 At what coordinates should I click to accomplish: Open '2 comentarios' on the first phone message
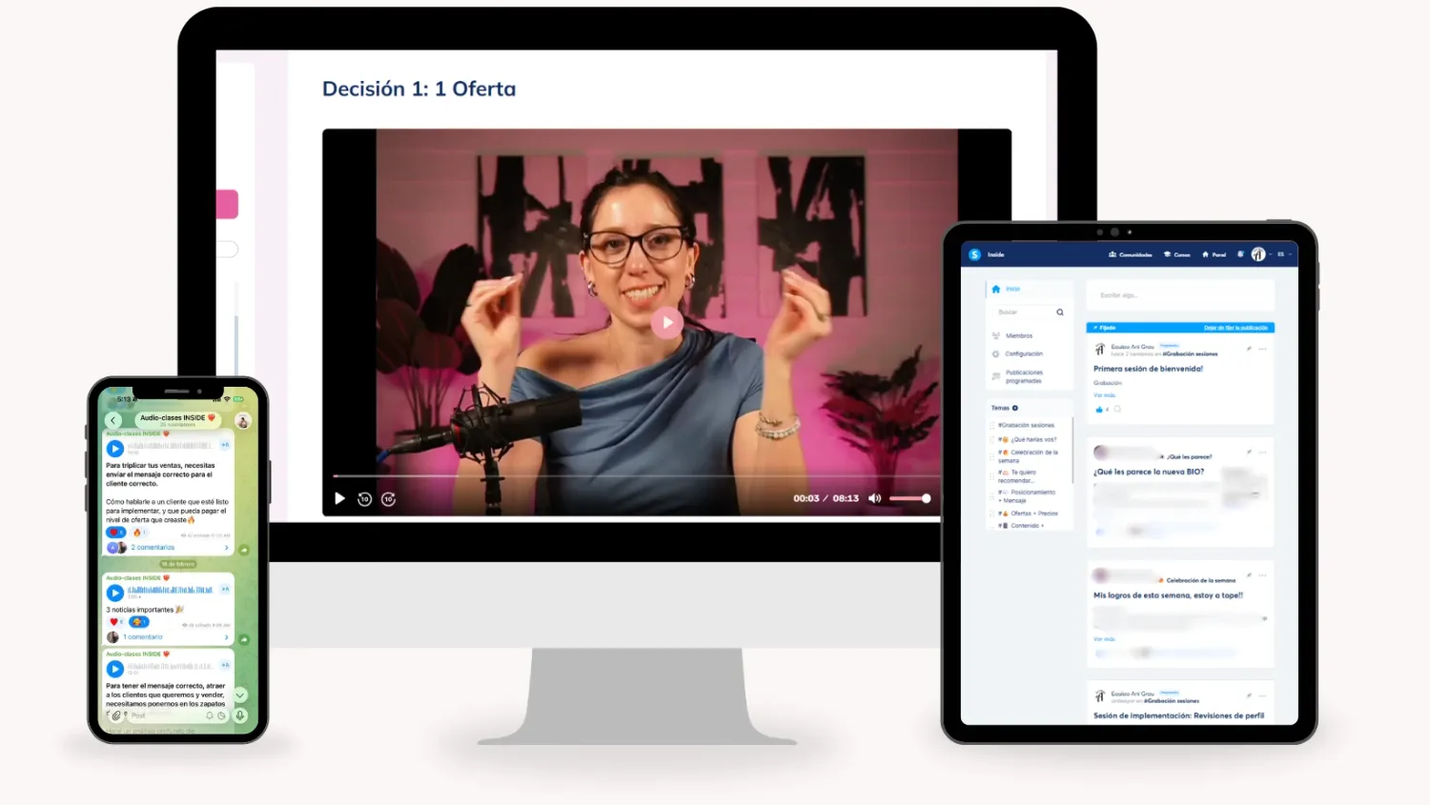[x=153, y=548]
